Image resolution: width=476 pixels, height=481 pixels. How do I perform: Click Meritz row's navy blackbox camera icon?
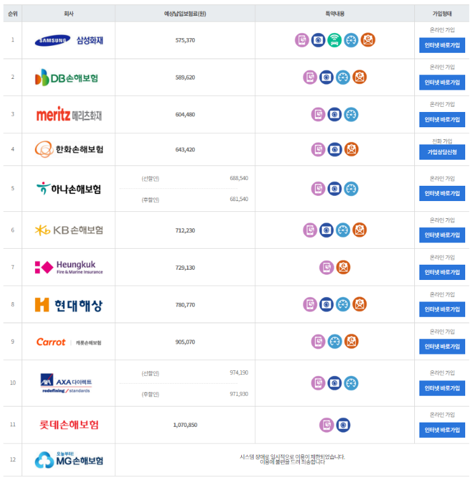pyautogui.click(x=335, y=115)
